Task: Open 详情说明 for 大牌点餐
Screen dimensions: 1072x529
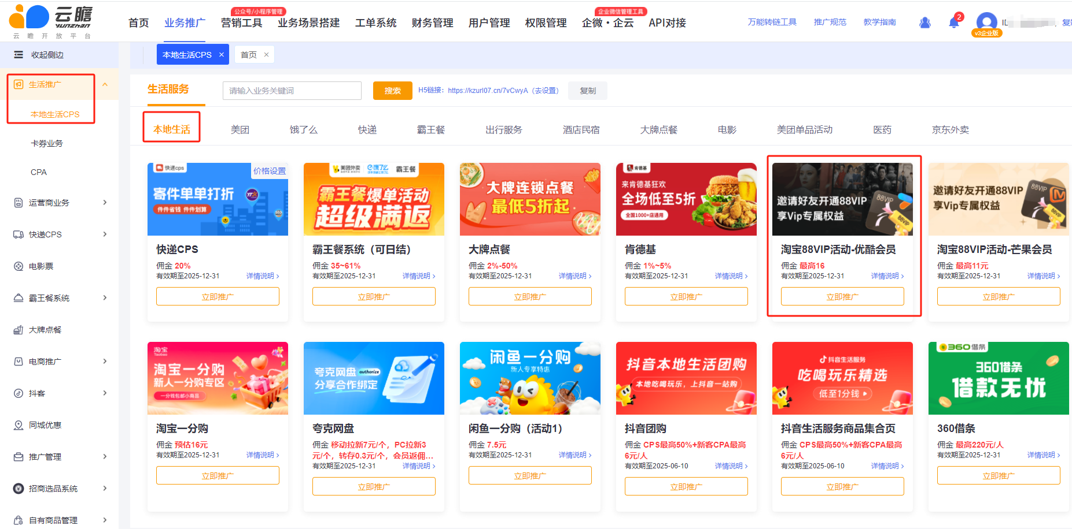Action: (x=575, y=276)
